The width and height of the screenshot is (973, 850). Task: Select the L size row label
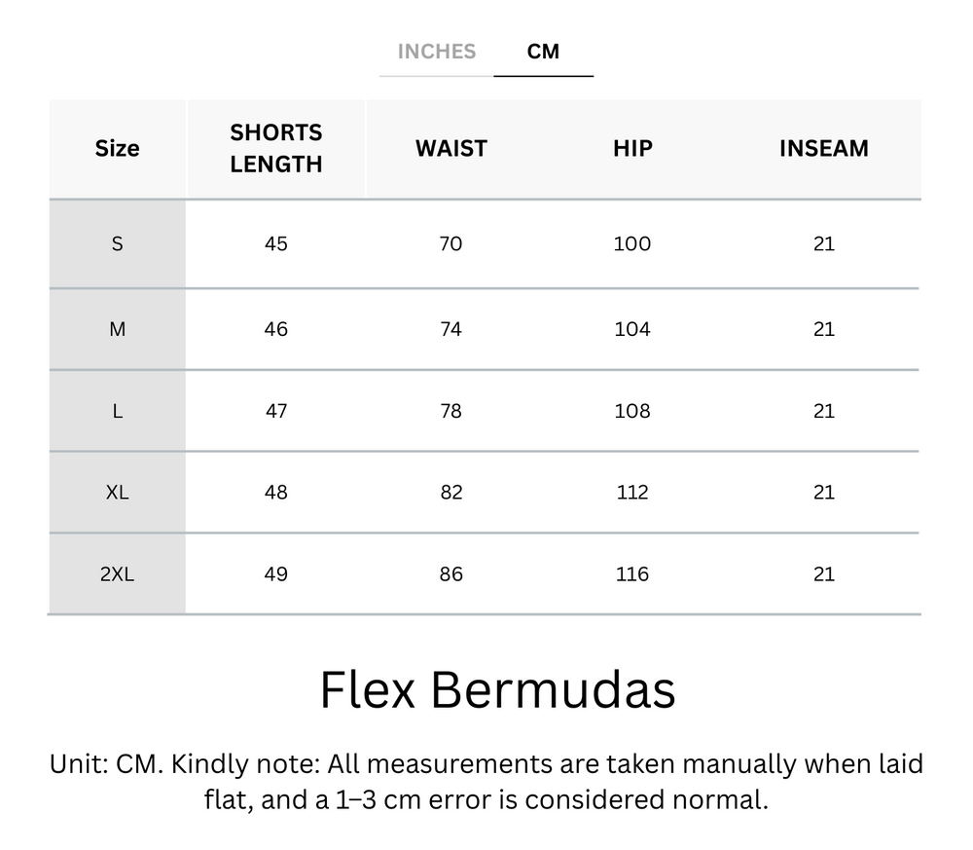pos(117,410)
